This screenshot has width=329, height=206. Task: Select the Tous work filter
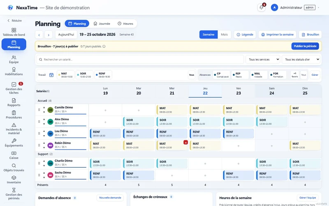click(192, 75)
